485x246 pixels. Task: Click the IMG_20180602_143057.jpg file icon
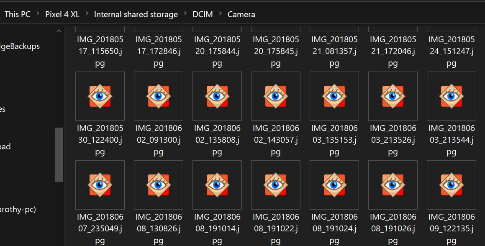pos(276,96)
